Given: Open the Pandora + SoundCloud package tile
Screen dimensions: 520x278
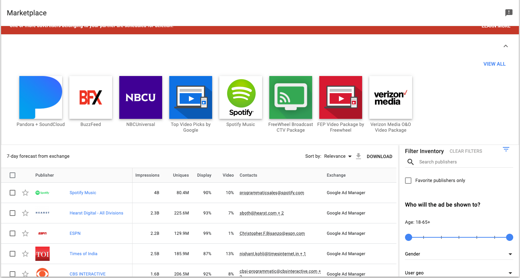Looking at the screenshot, I should tap(41, 97).
